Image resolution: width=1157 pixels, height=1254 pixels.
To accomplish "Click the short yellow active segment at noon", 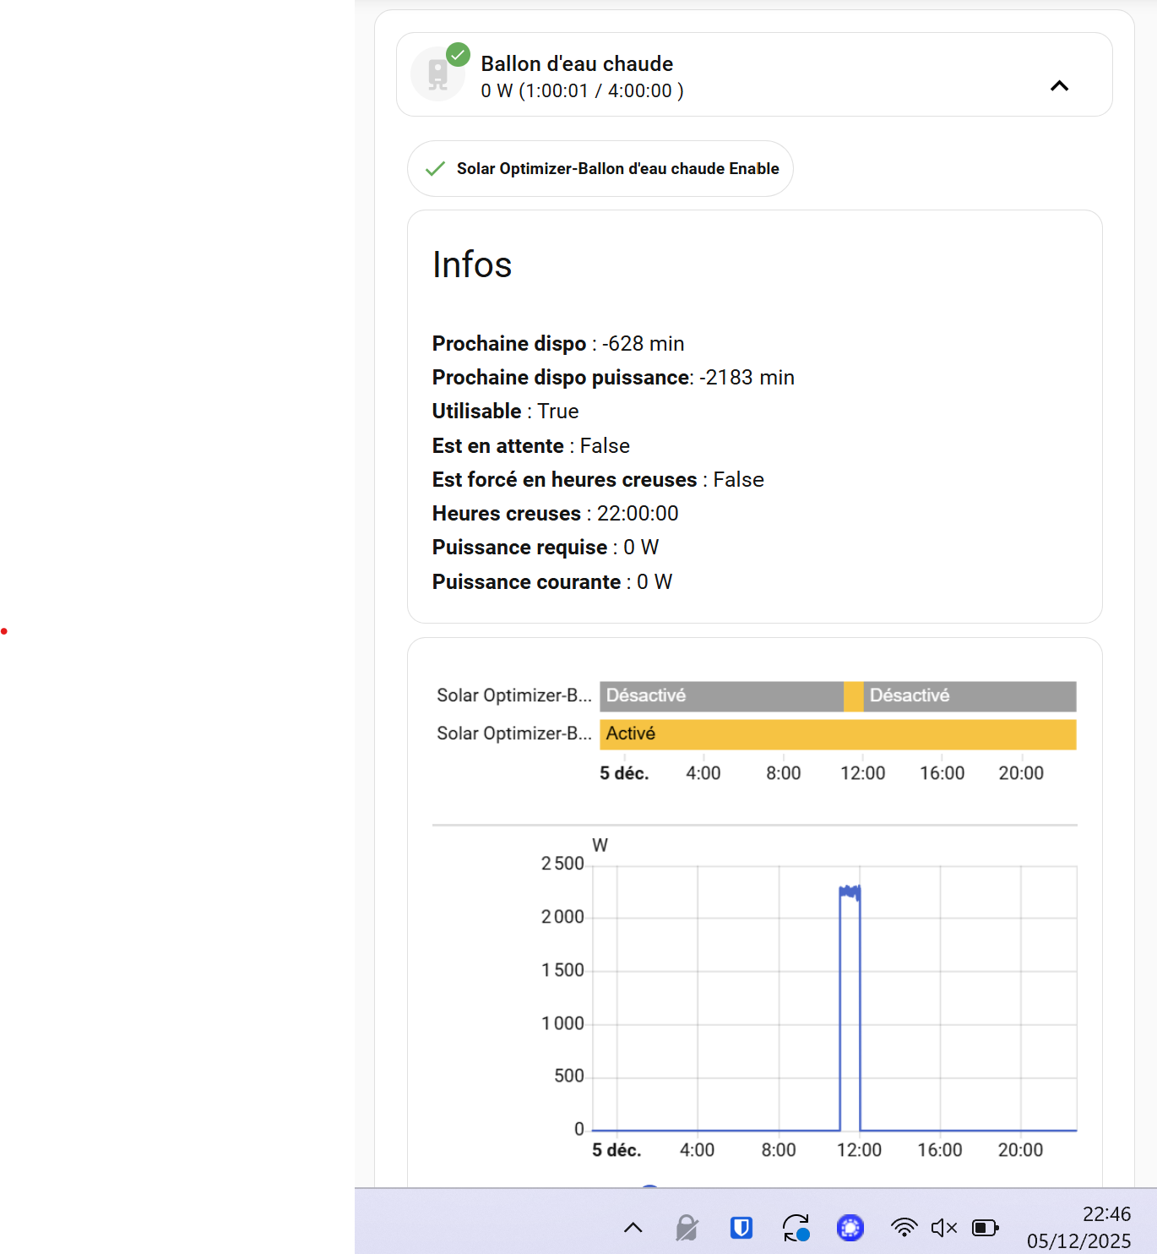I will point(853,696).
